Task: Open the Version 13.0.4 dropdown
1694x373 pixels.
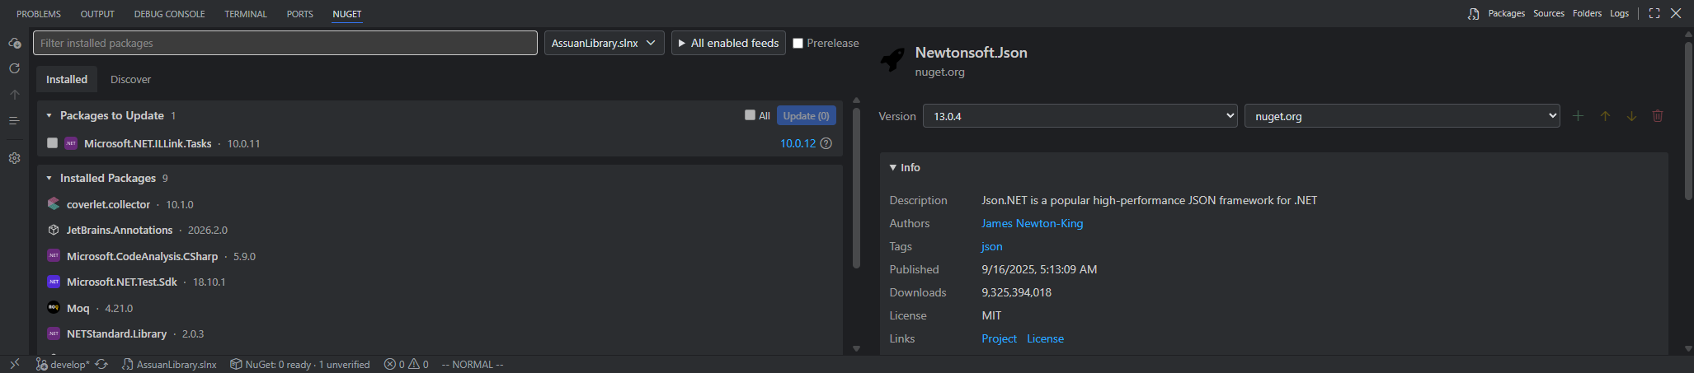Action: pos(1080,116)
